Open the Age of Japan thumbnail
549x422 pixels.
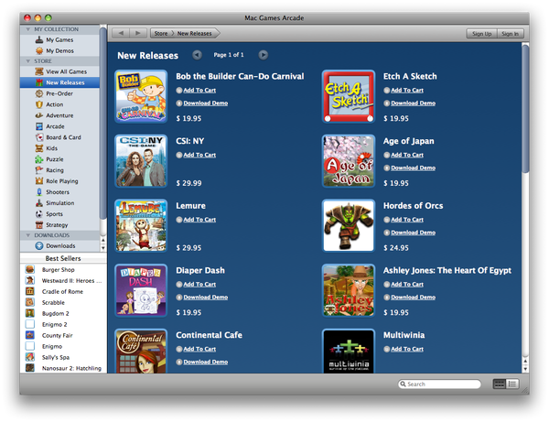[349, 161]
